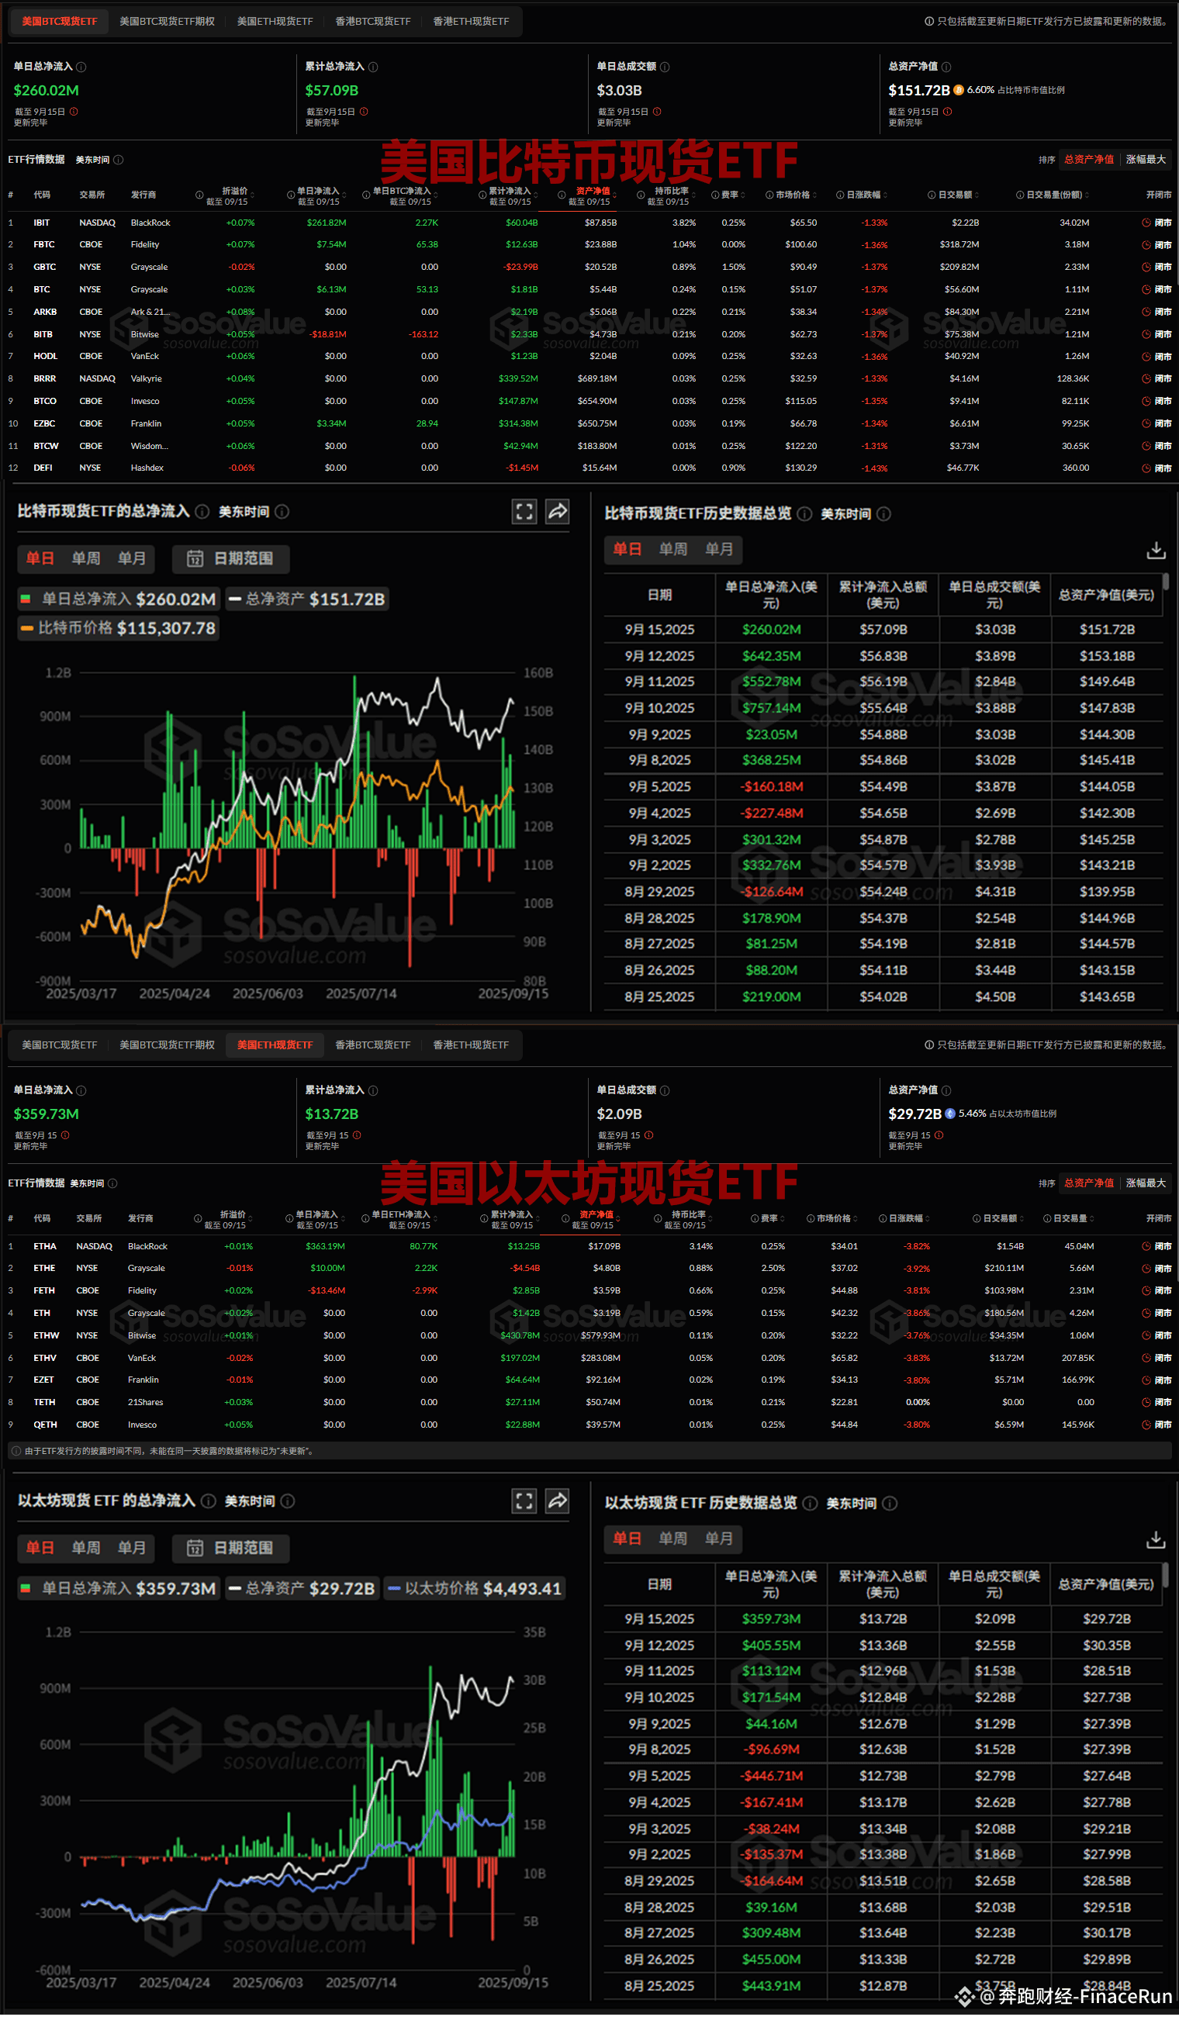Open the info icon beside BTC 累计总净流入 $57.09B

(x=373, y=67)
